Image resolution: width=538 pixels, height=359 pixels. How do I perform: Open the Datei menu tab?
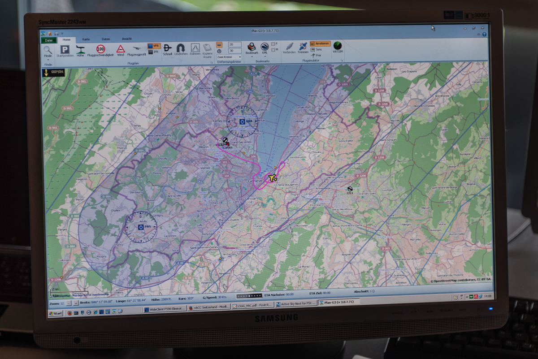tap(49, 40)
